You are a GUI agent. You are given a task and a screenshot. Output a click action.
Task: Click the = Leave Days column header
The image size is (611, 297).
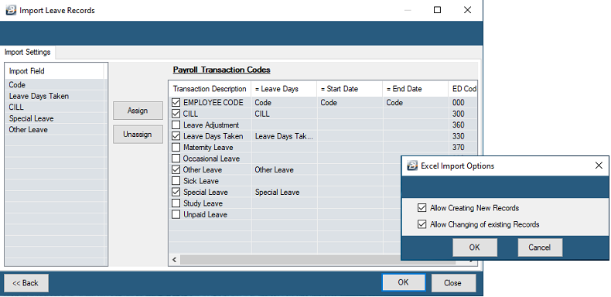(x=284, y=89)
